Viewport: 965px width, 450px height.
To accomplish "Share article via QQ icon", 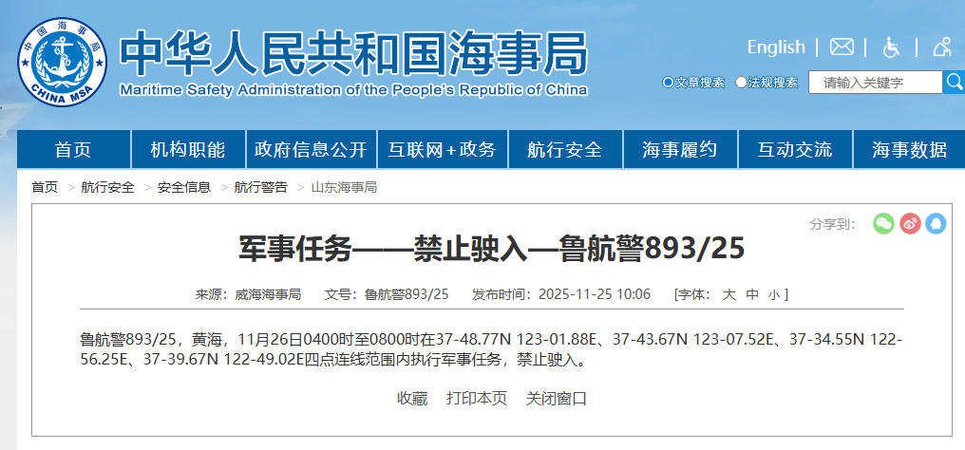I will [936, 224].
